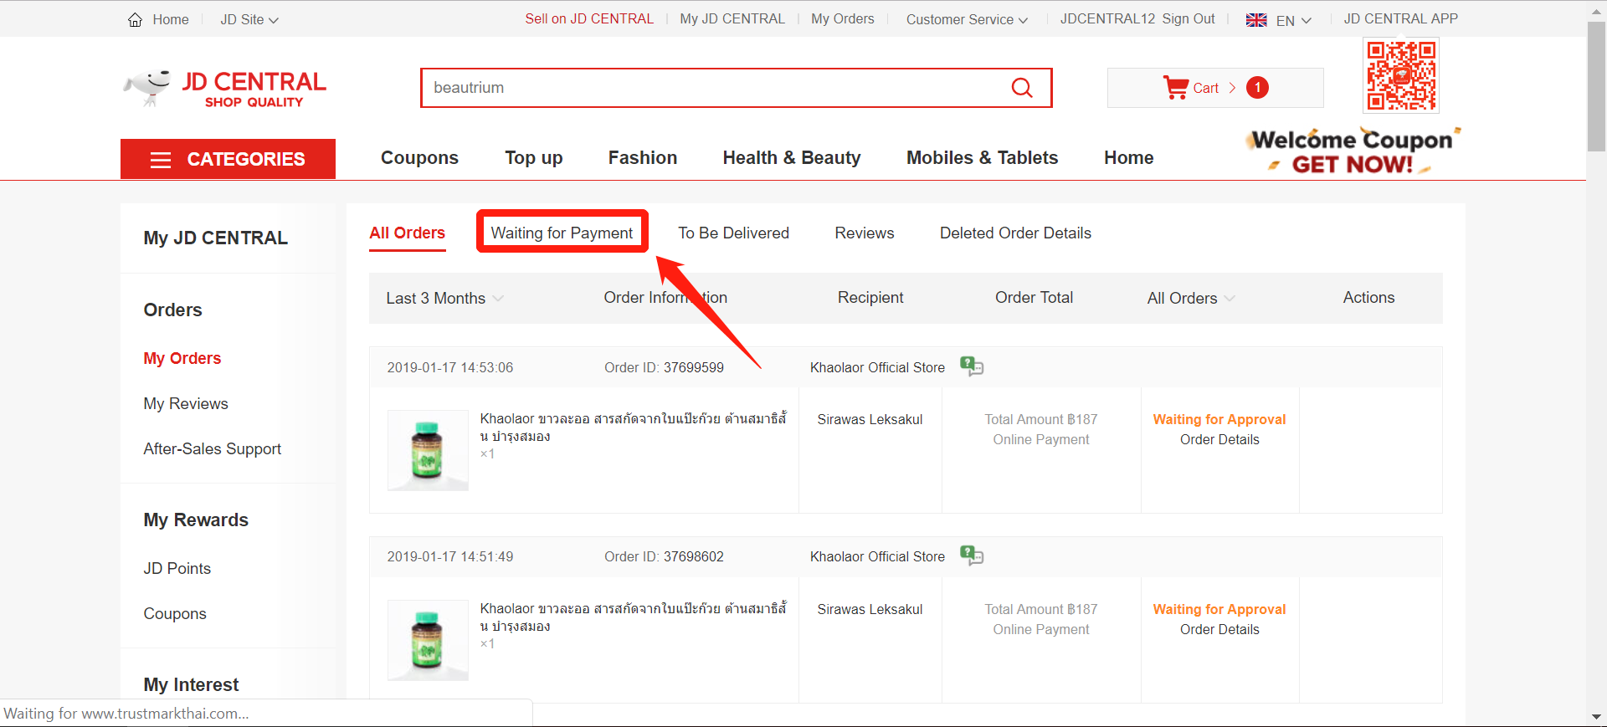
Task: Click the JD CENTRAL logo
Action: pyautogui.click(x=224, y=89)
